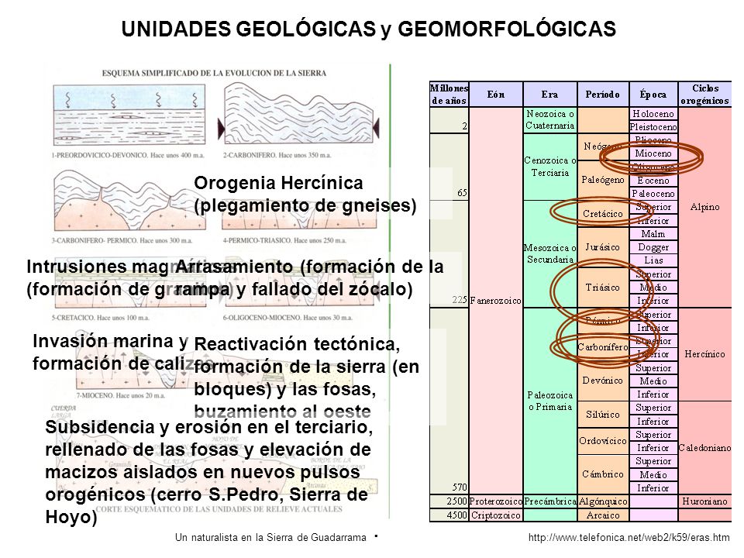This screenshot has width=744, height=558.
Task: Click the 'Hercínico' orogenic cycle cell
Action: click(704, 354)
